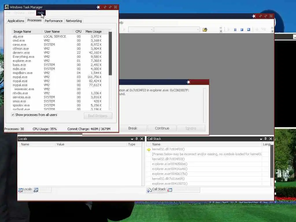The height and width of the screenshot is (222, 296).
Task: Click the End Process button
Action: click(x=98, y=116)
